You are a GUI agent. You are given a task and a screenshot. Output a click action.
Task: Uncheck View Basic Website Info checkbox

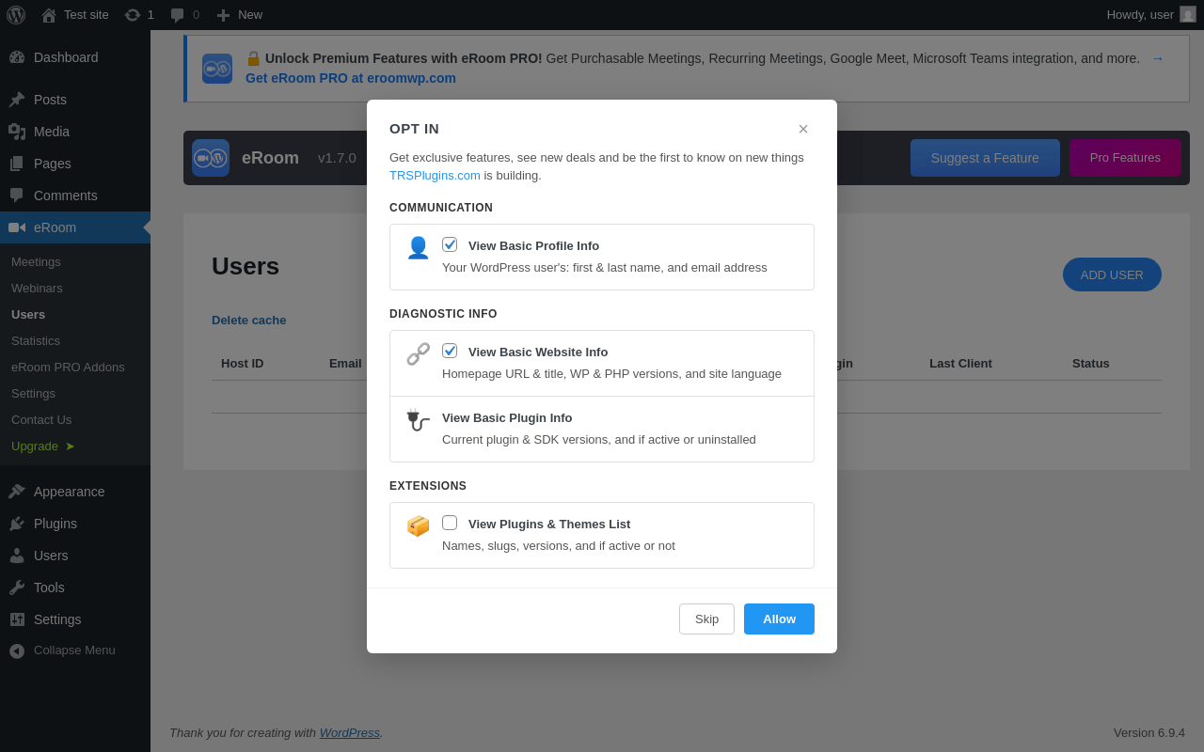[450, 351]
